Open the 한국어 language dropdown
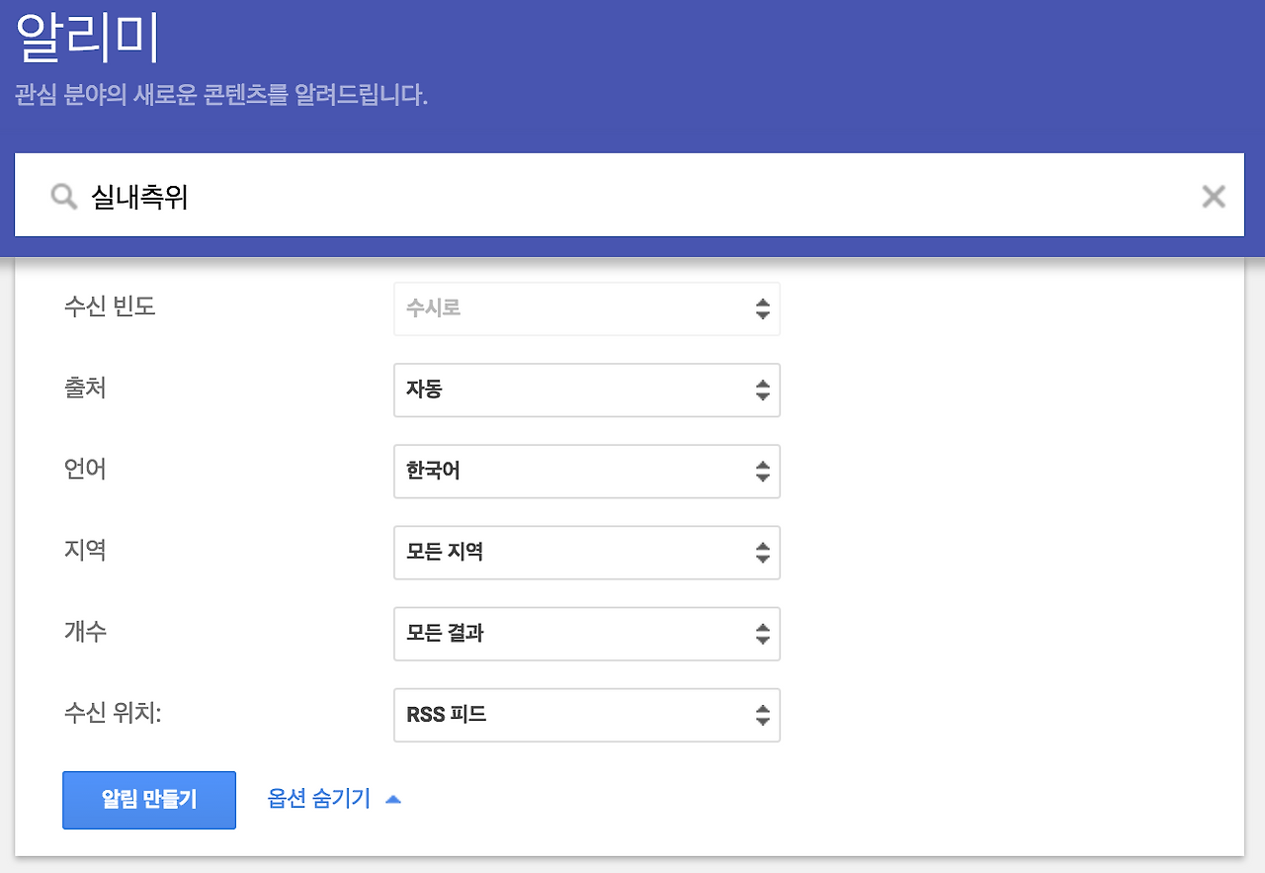1265x873 pixels. coord(586,471)
